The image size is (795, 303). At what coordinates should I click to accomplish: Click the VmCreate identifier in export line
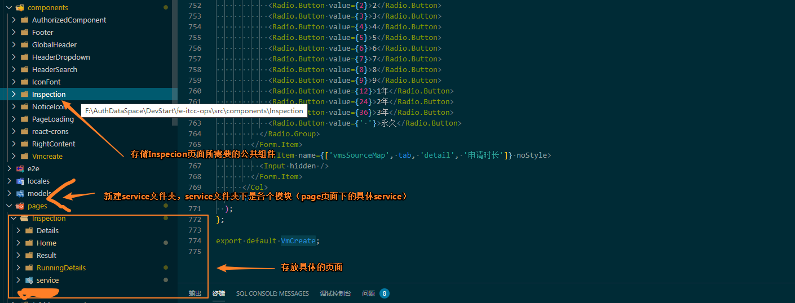coord(298,240)
